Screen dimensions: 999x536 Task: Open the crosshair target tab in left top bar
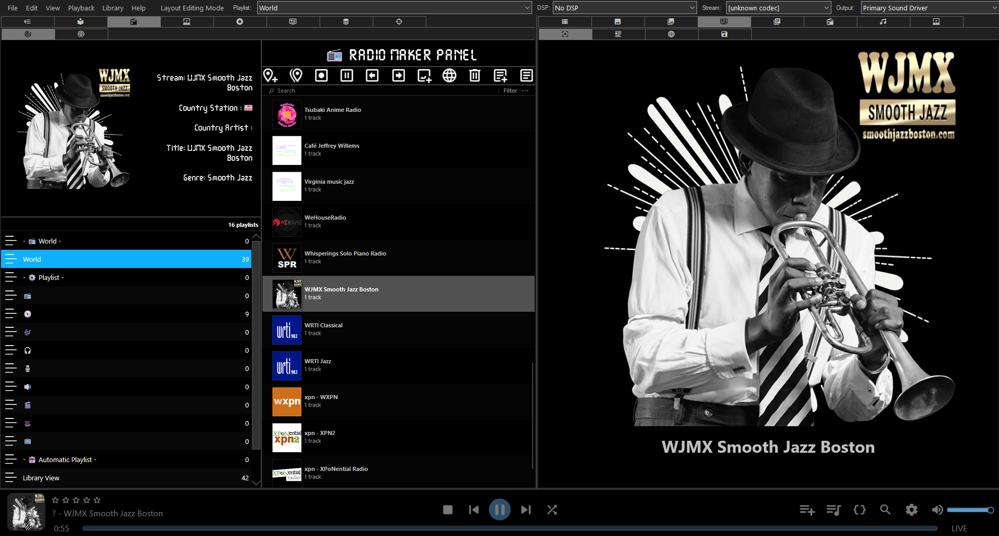tap(399, 21)
